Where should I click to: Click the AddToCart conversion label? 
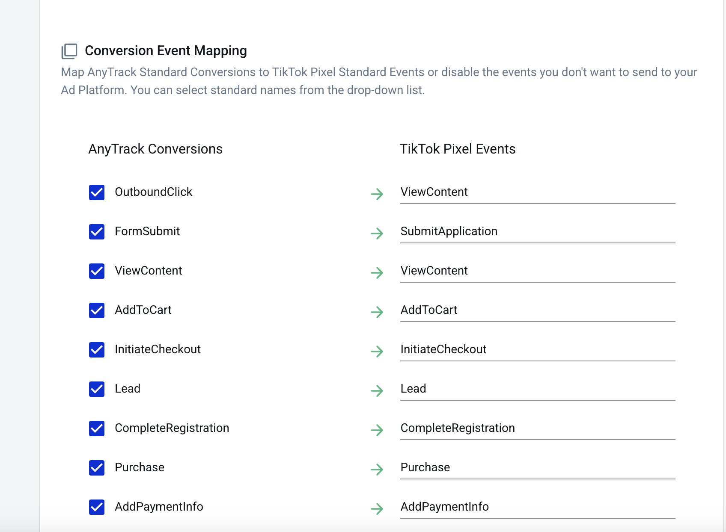tap(143, 310)
